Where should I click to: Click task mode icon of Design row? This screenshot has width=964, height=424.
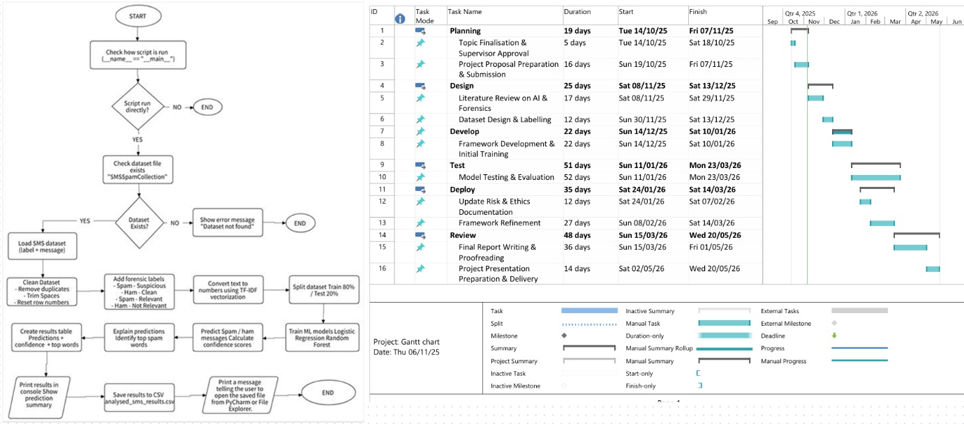pos(420,86)
